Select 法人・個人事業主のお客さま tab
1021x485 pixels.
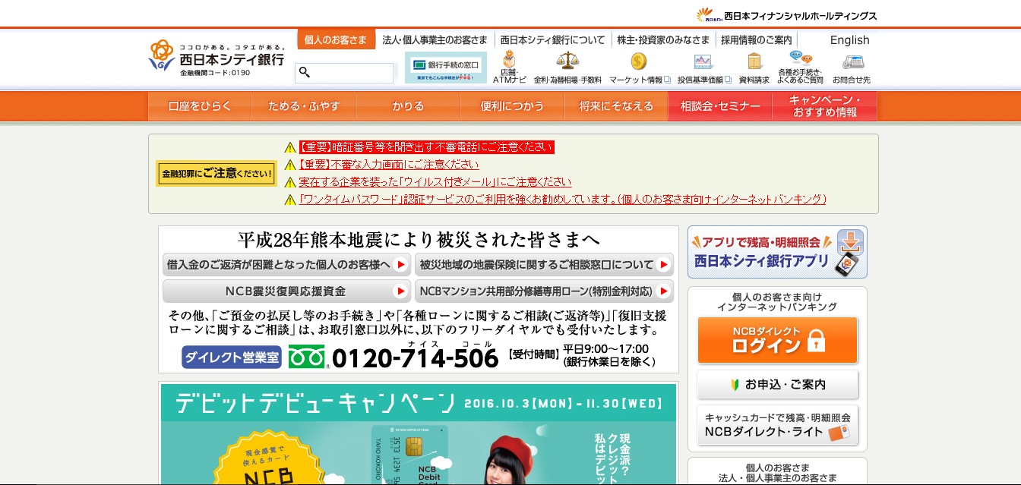pyautogui.click(x=435, y=40)
